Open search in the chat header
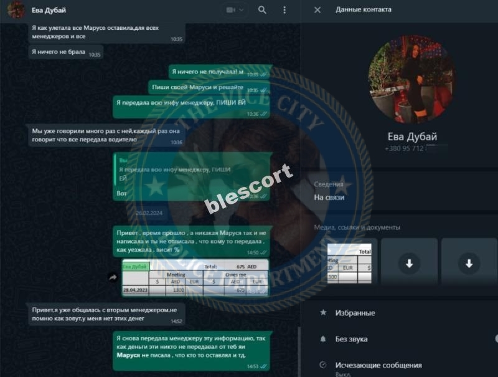The image size is (498, 377). pyautogui.click(x=261, y=10)
